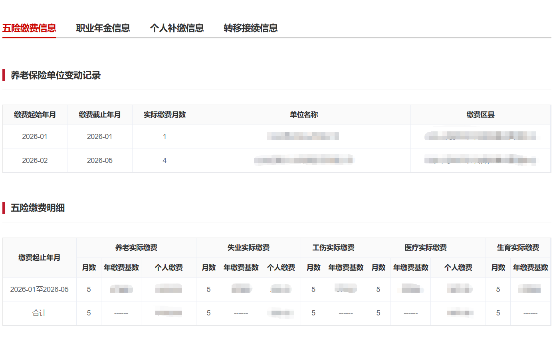
Task: Click 月数 subheader under 医疗实际缴费
Action: 378,268
